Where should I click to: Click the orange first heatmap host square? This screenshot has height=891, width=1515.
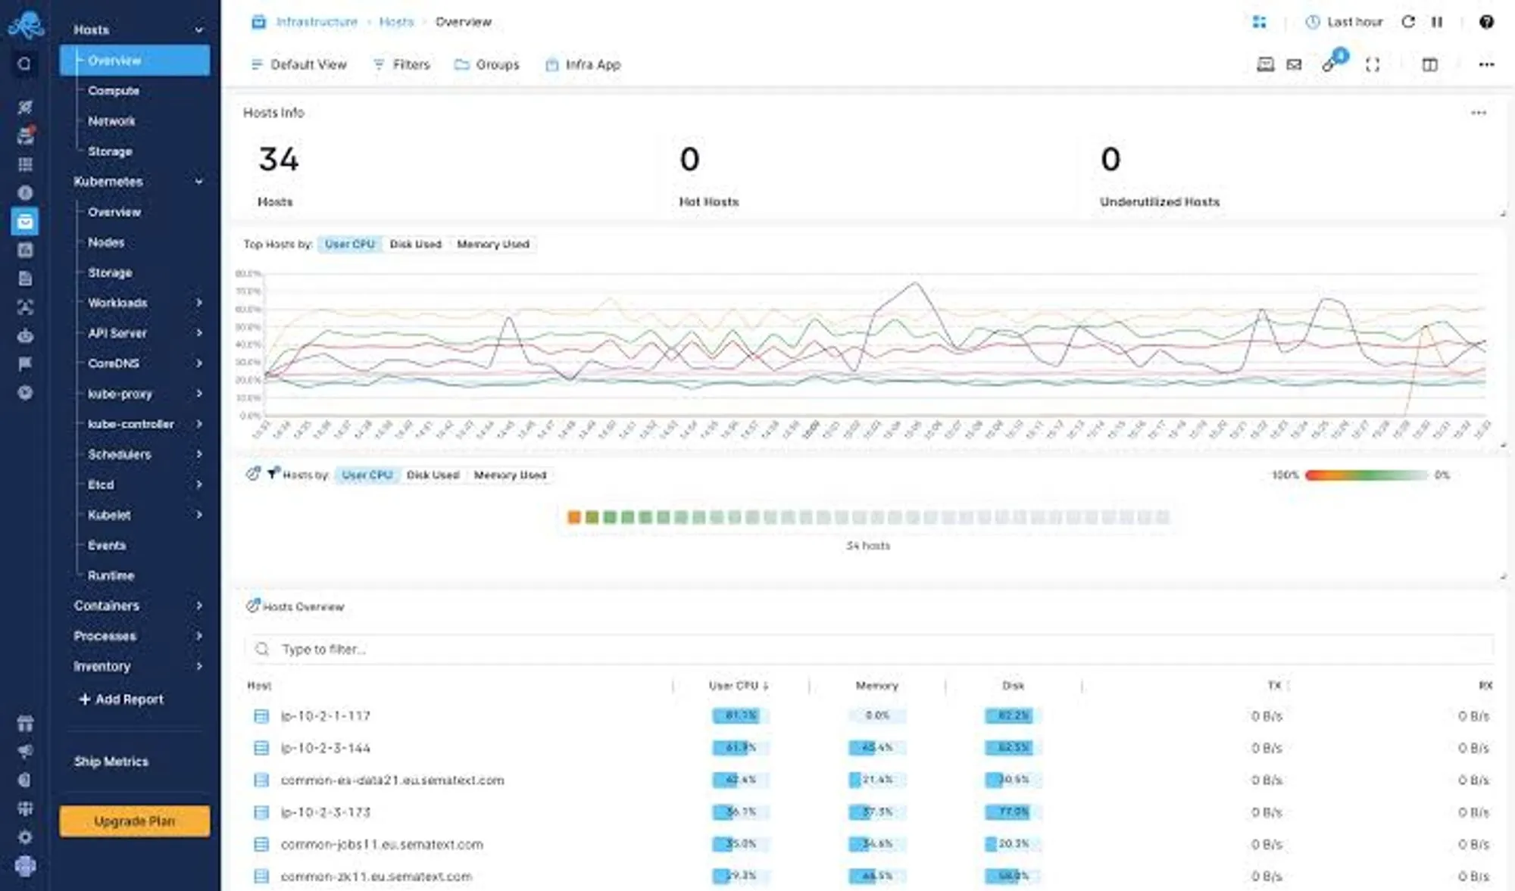point(574,518)
